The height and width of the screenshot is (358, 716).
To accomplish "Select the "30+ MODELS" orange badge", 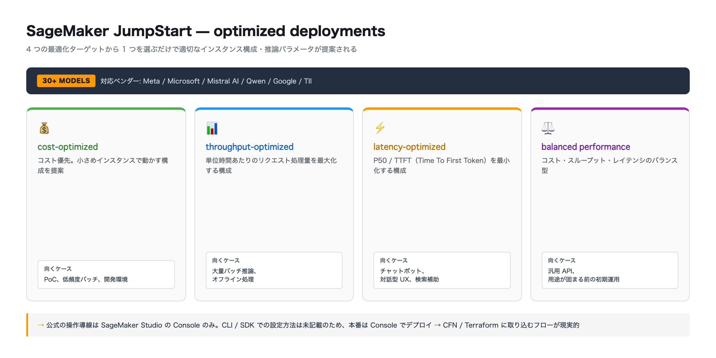I will [66, 81].
